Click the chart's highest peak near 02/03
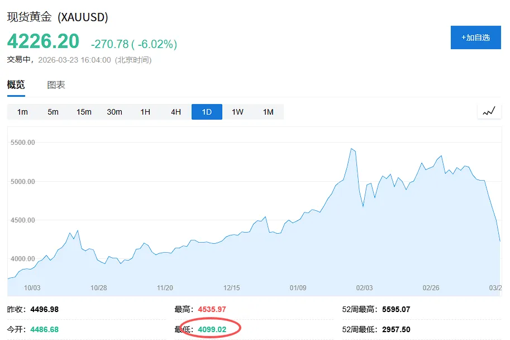This screenshot has height=340, width=510. pyautogui.click(x=351, y=149)
